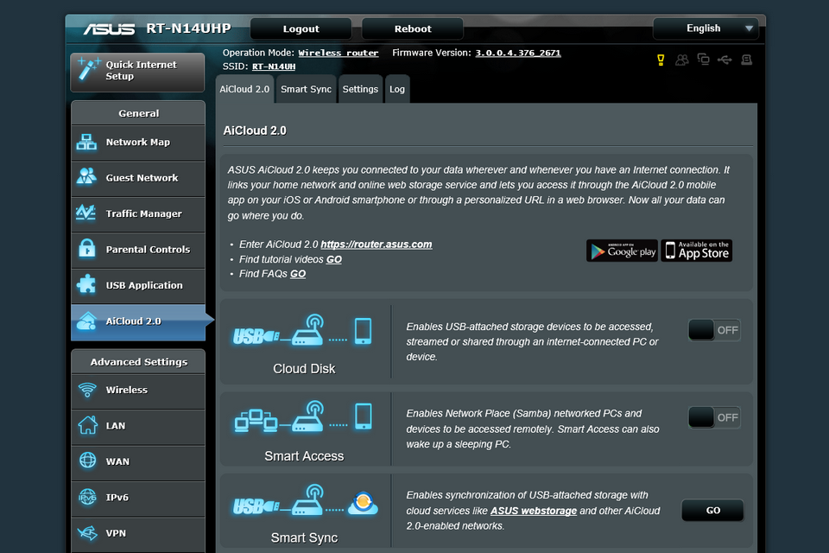
Task: Open Traffic Manager from its chart icon
Action: point(86,213)
